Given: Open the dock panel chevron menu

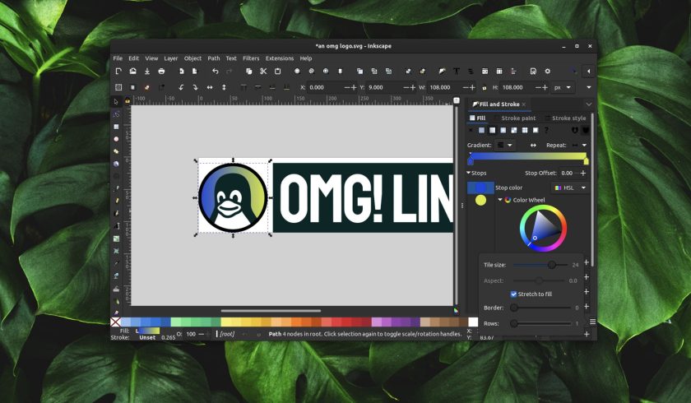Looking at the screenshot, I should point(589,104).
